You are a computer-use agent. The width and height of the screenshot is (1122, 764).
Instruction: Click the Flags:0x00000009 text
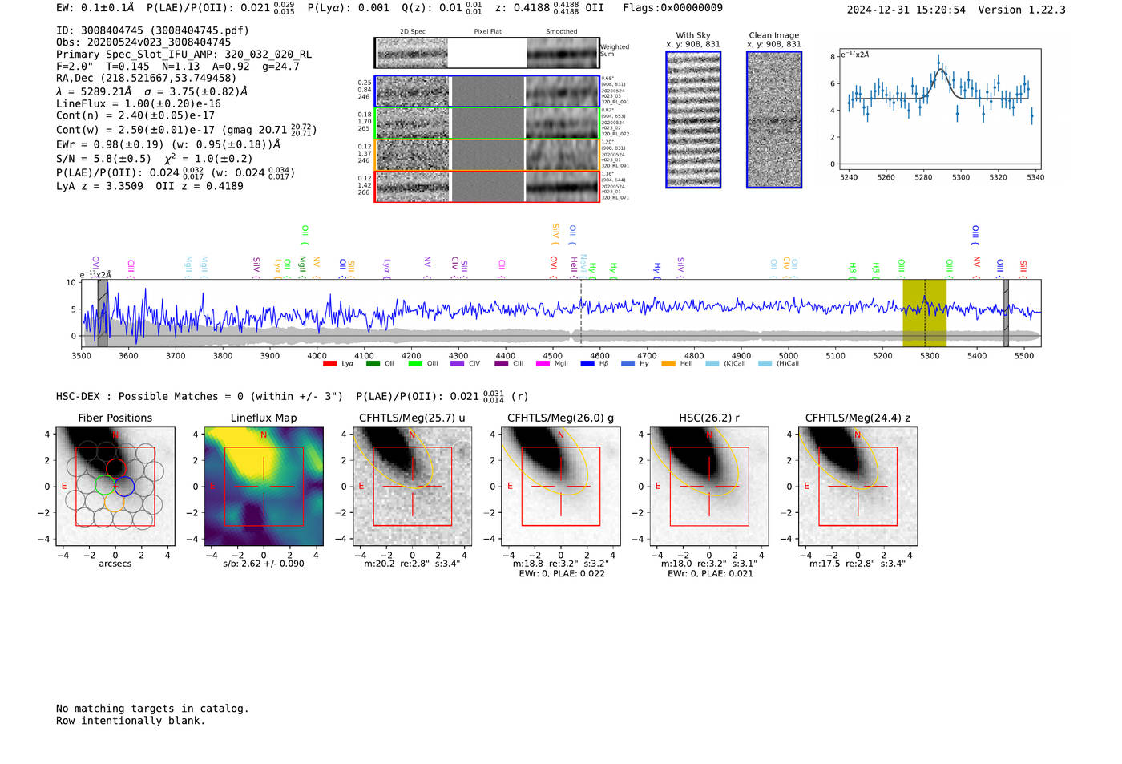pyautogui.click(x=672, y=8)
